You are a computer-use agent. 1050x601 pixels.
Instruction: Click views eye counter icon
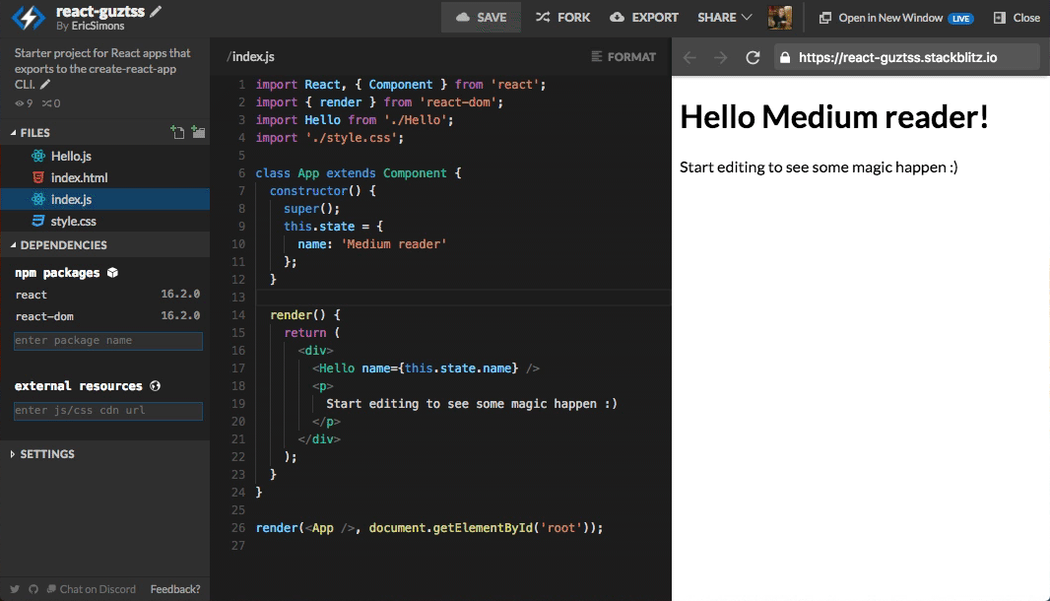pyautogui.click(x=19, y=103)
